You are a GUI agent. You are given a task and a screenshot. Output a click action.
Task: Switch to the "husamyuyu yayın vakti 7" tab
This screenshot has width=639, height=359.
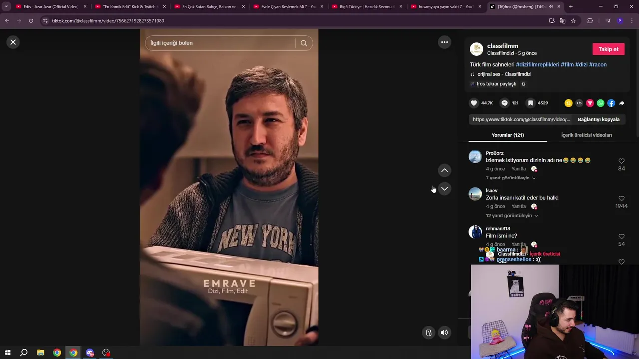(446, 7)
